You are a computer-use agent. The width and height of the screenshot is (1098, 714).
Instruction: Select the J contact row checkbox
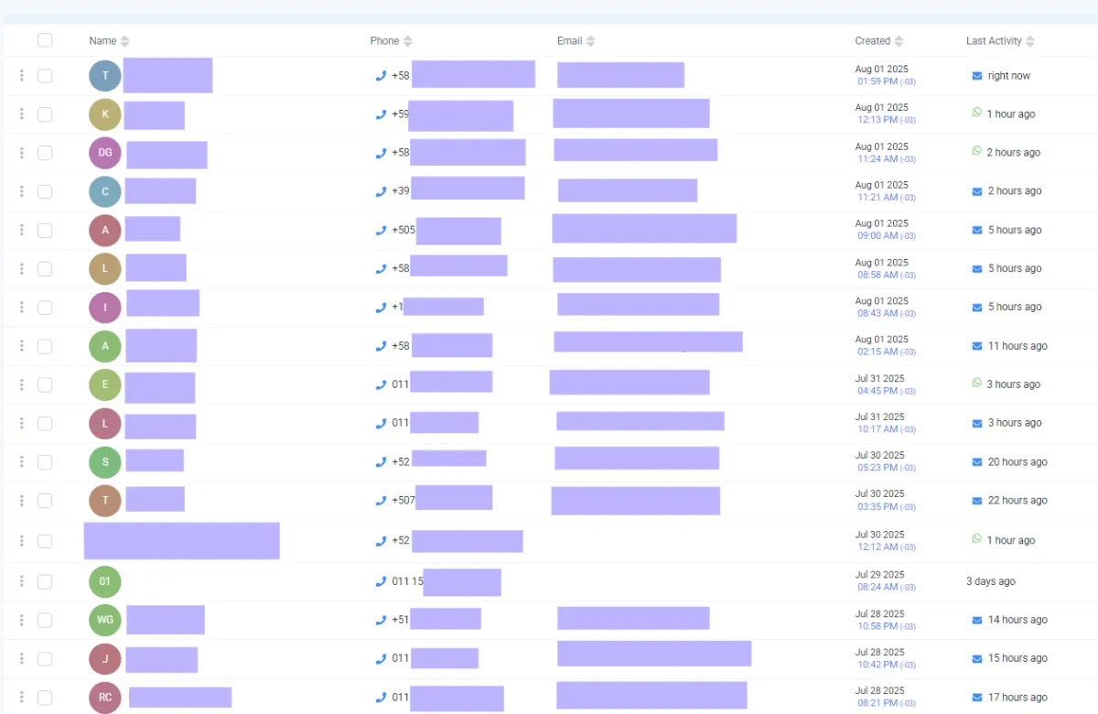tap(45, 658)
